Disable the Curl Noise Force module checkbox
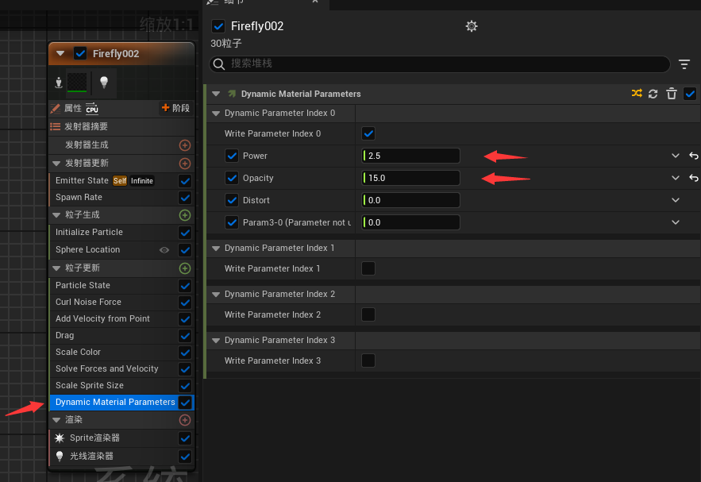 click(185, 303)
